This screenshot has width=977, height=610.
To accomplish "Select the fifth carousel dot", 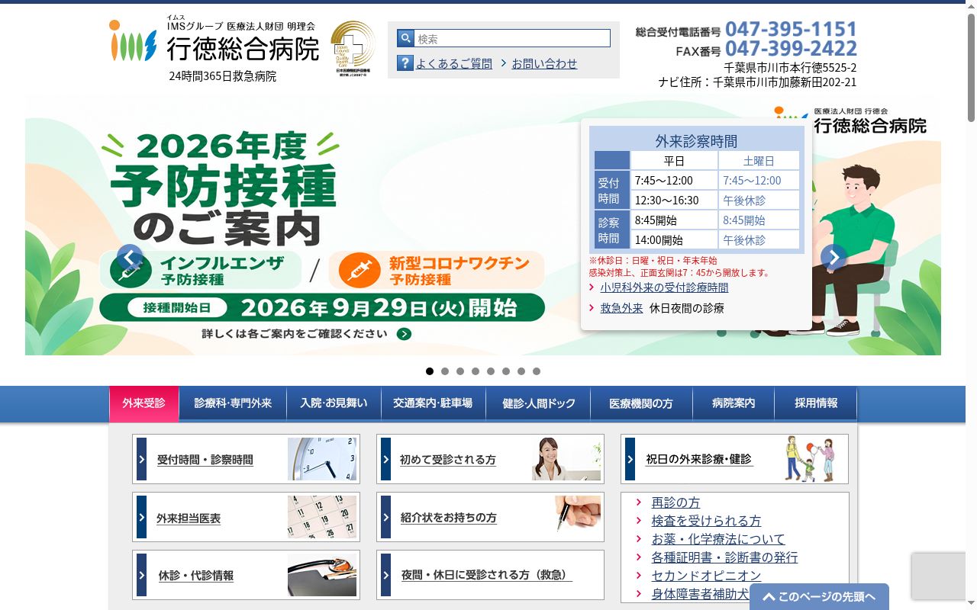I will point(491,371).
